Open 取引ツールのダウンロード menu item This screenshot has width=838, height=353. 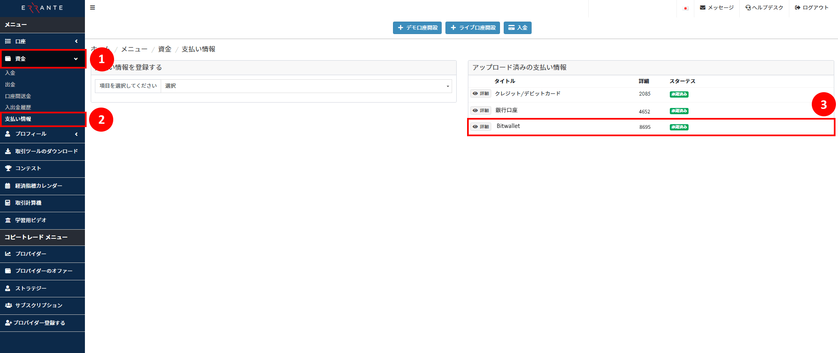click(x=42, y=152)
